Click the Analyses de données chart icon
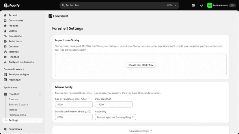Image resolution: width=239 pixels, height=134 pixels. click(5, 62)
